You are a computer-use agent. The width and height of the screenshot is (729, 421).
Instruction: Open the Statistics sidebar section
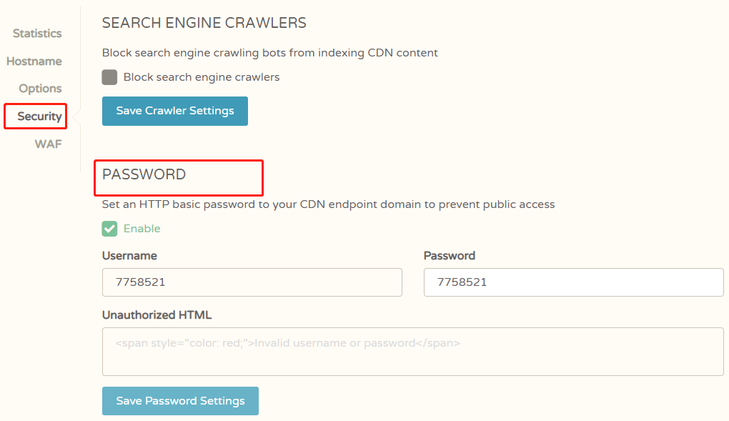coord(37,34)
